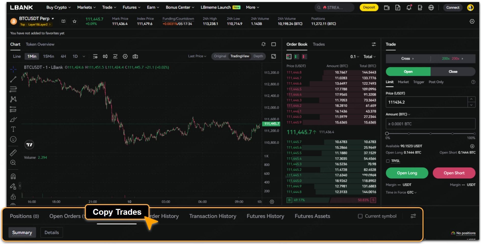This screenshot has width=481, height=244.
Task: Click the yellow Deposit button
Action: coord(369,7)
